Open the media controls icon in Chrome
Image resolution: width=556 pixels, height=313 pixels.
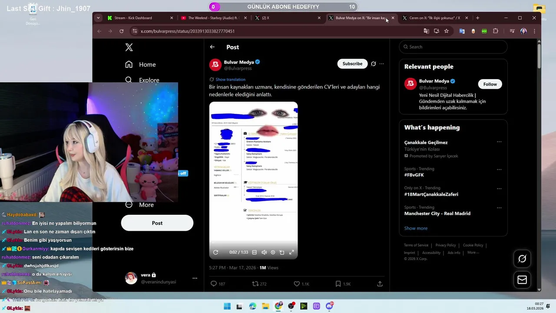[x=512, y=31]
